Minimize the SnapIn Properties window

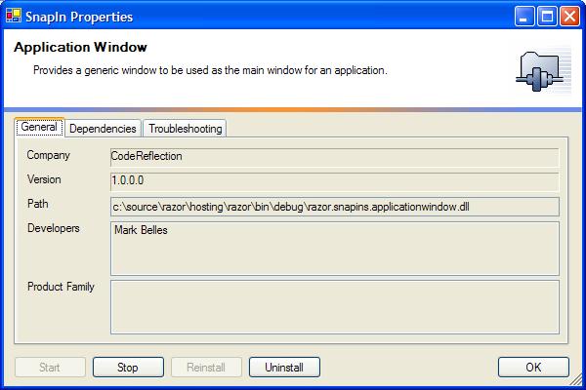pos(523,17)
